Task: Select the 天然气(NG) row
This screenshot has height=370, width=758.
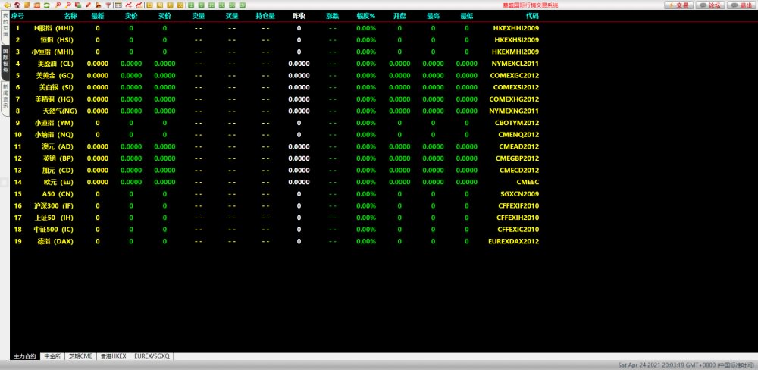Action: (276, 111)
